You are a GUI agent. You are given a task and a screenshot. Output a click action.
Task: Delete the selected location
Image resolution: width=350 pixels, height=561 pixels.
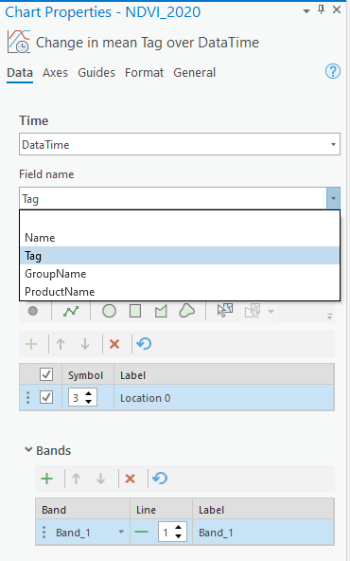coord(114,344)
